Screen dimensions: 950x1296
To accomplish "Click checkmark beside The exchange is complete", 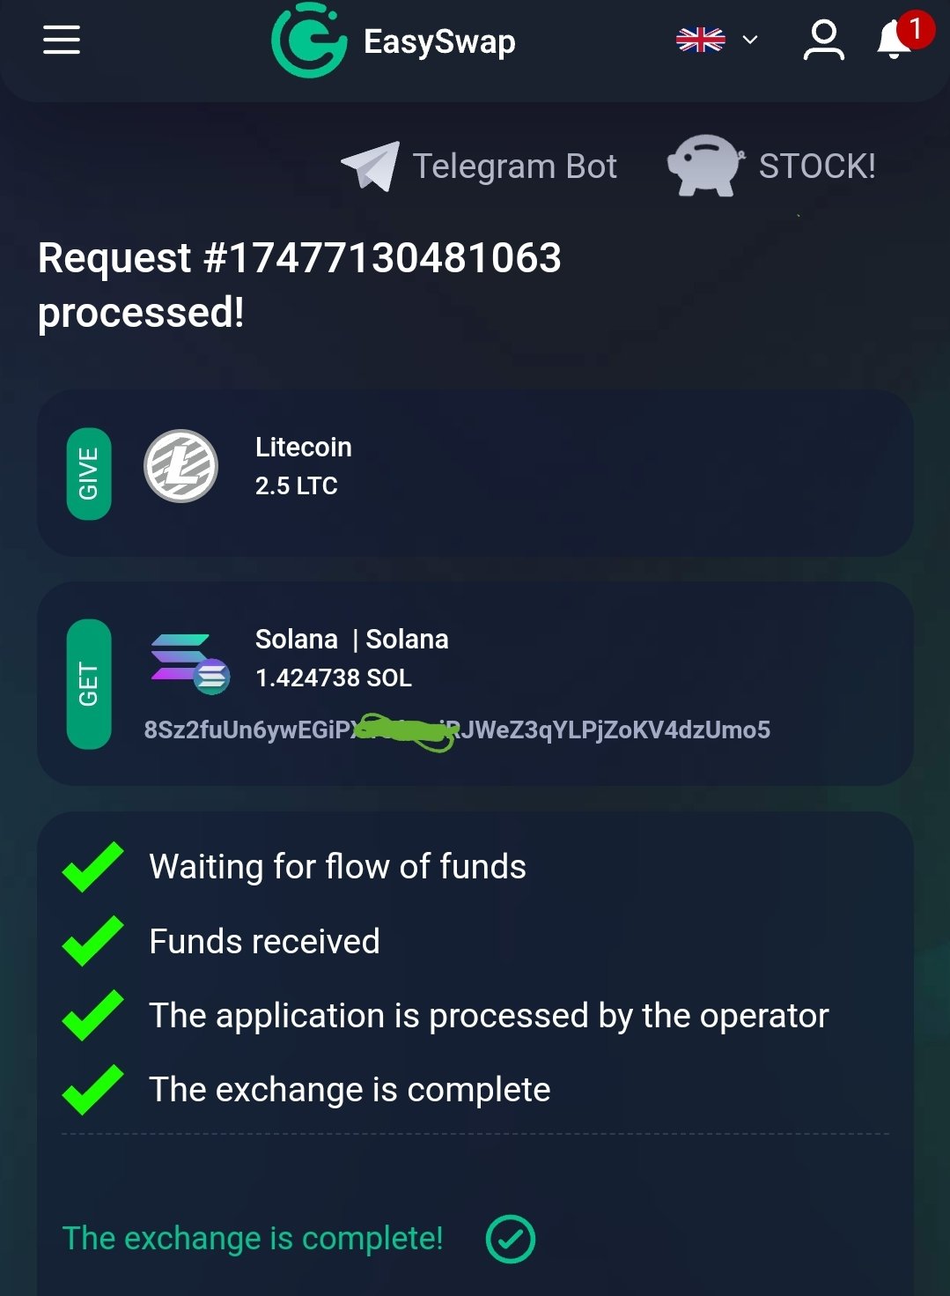I will tap(93, 1090).
